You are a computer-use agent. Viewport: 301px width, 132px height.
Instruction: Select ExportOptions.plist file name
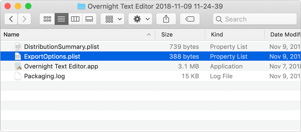[x=52, y=57]
